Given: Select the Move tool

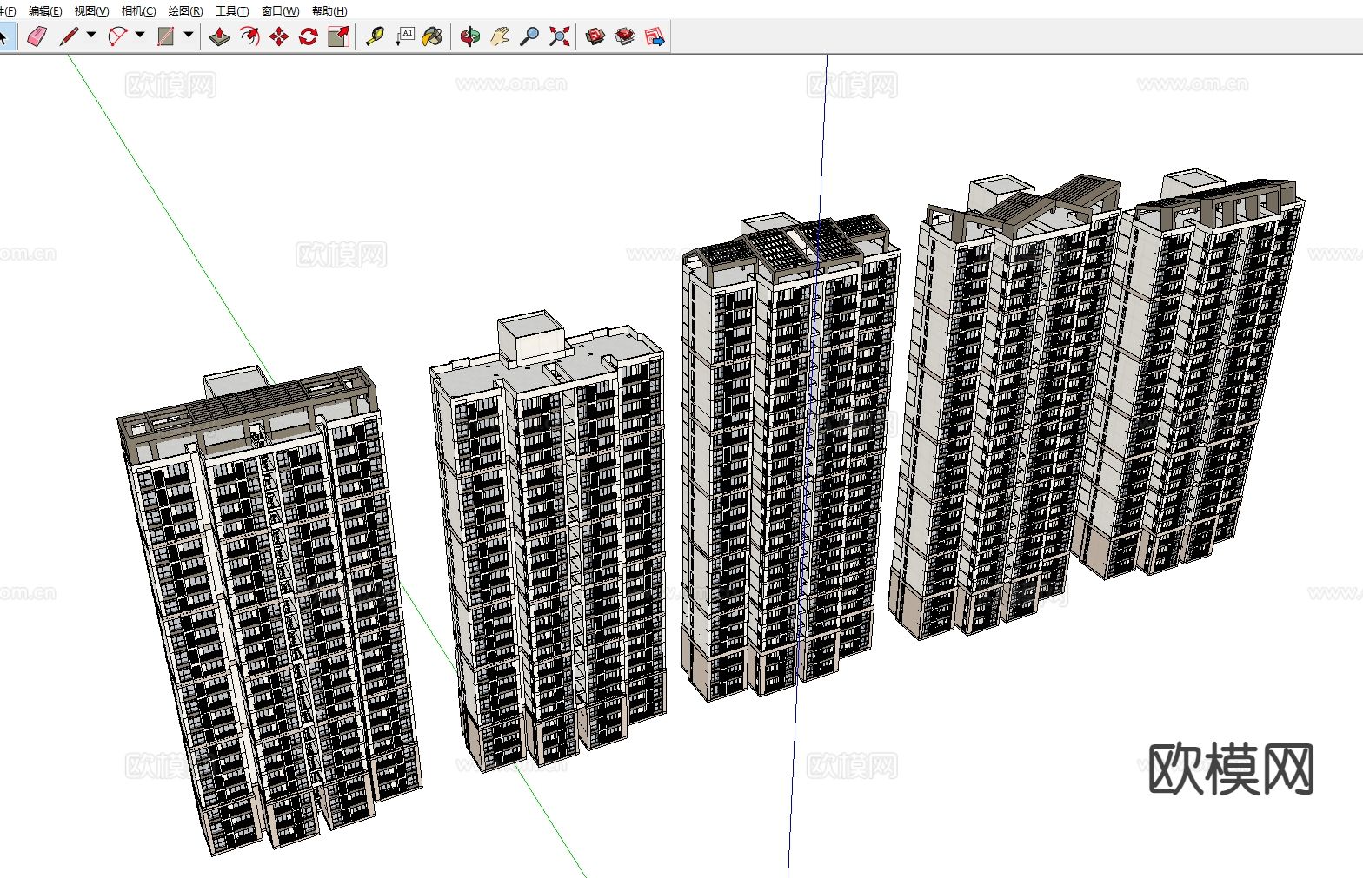Looking at the screenshot, I should tap(279, 36).
